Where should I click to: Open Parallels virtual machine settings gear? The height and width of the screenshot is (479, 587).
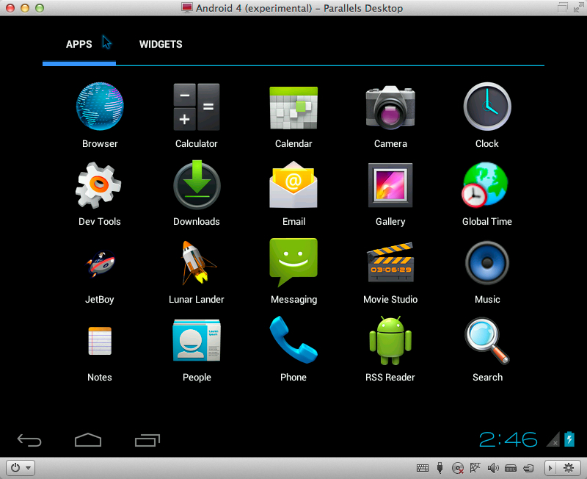(x=569, y=468)
